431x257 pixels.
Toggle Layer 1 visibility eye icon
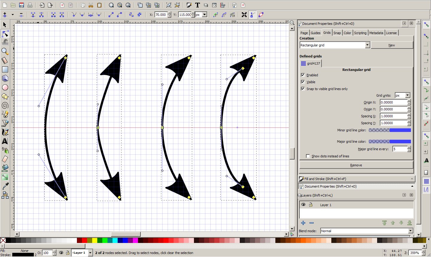pyautogui.click(x=303, y=205)
